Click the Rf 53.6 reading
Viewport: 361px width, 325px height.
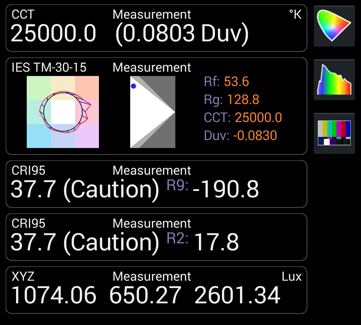(x=226, y=82)
